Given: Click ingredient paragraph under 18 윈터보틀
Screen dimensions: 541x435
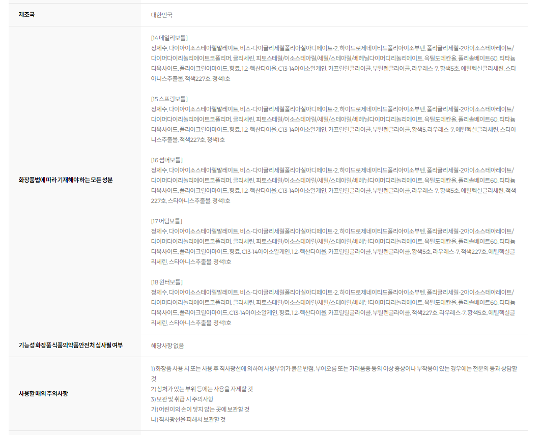Looking at the screenshot, I should [x=333, y=307].
